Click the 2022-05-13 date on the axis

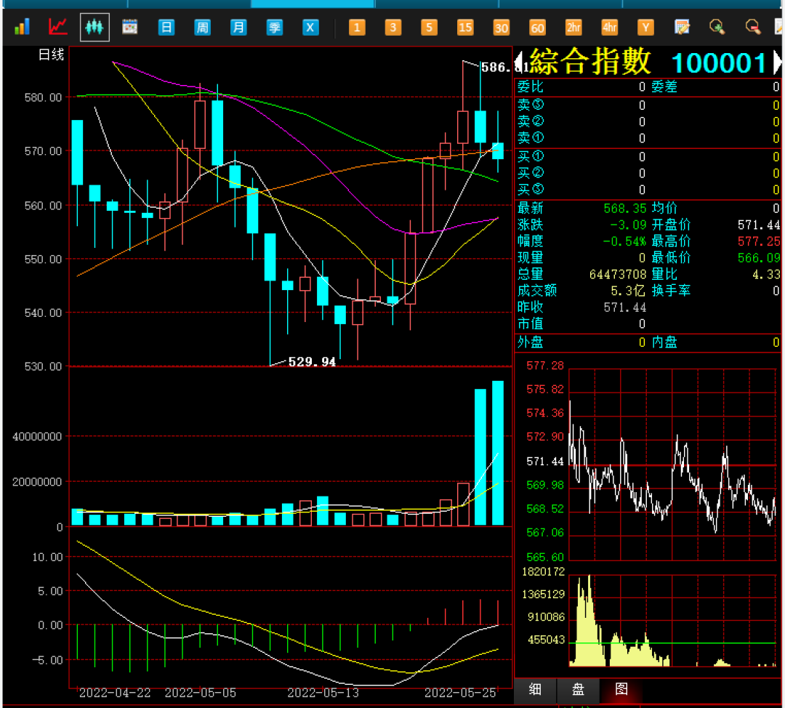click(323, 693)
